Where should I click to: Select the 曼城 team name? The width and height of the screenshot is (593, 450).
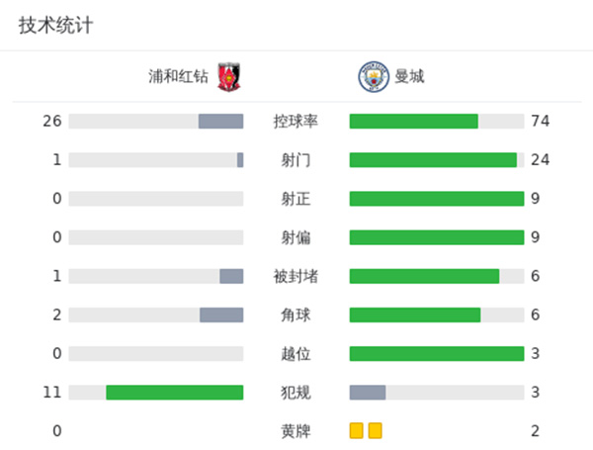coord(409,76)
